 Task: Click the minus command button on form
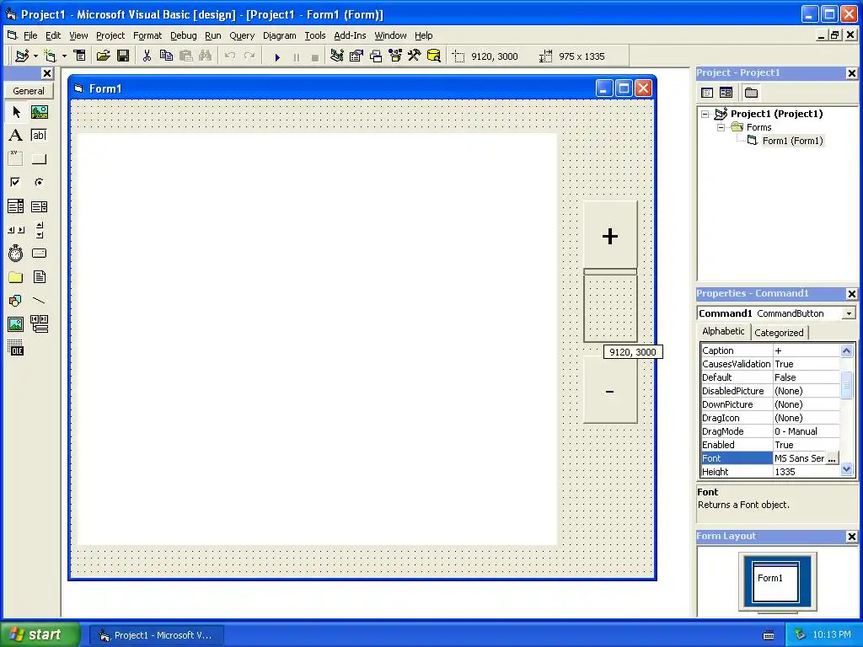pyautogui.click(x=610, y=391)
